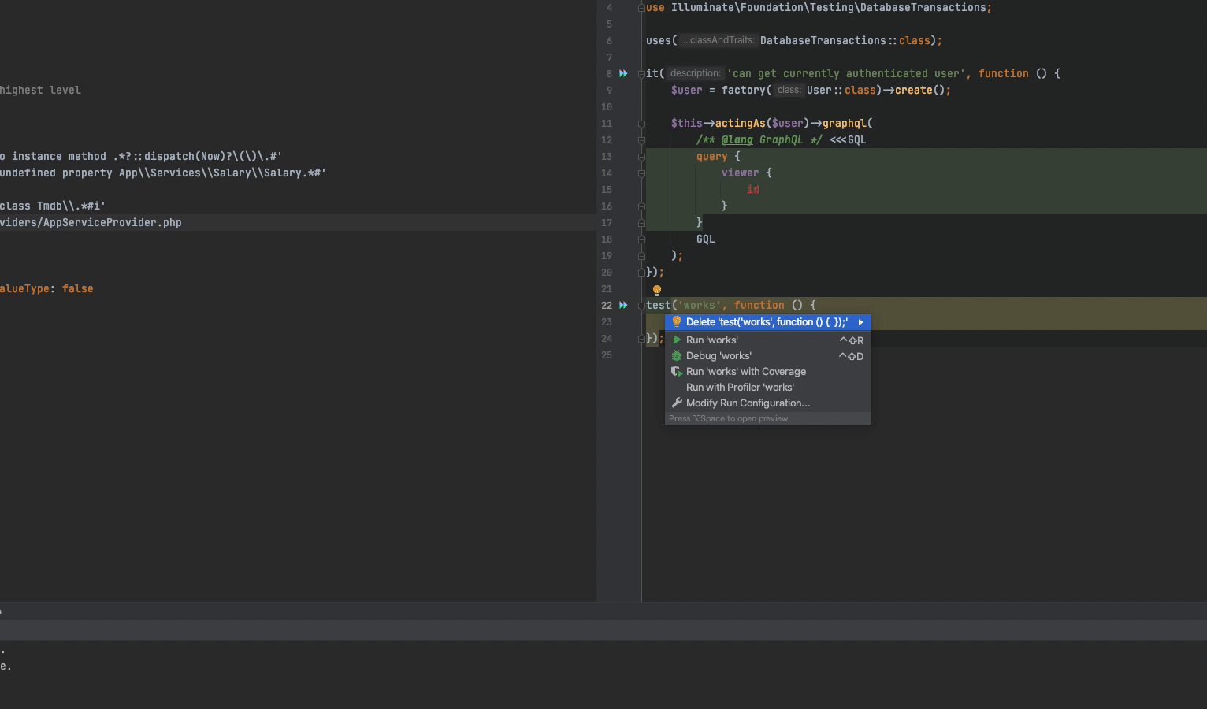The width and height of the screenshot is (1207, 709).
Task: Click the 'class Tmdb\\.*#i' line in left pane
Action: (53, 206)
